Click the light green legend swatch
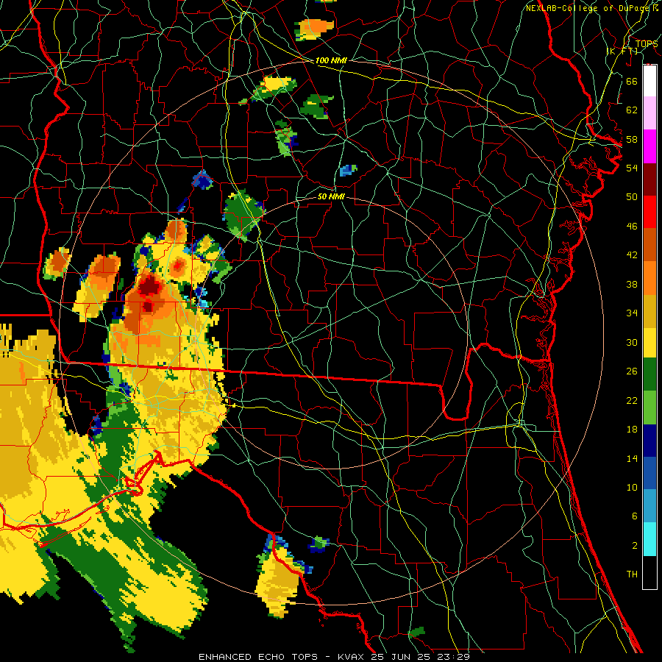Screen dimensions: 662x662 (x=649, y=407)
